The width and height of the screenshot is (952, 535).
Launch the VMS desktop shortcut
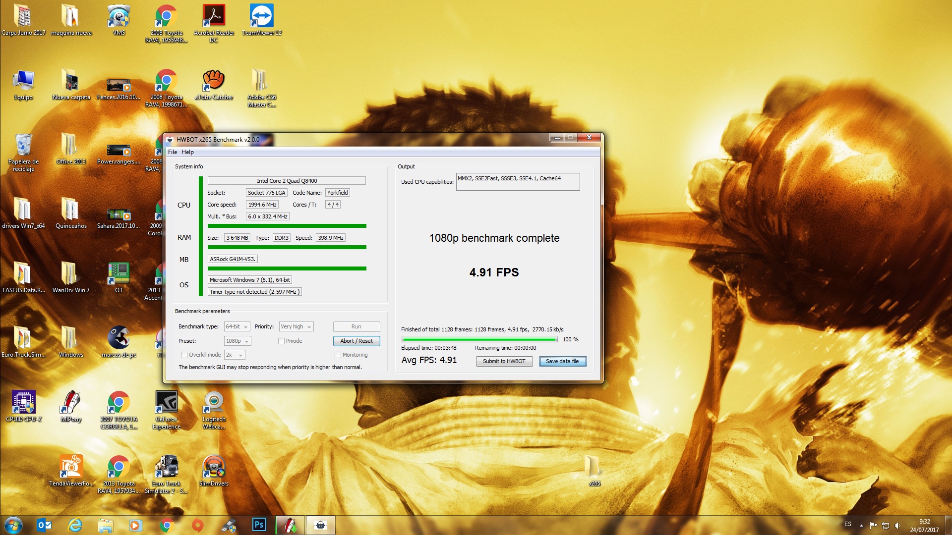(x=119, y=20)
